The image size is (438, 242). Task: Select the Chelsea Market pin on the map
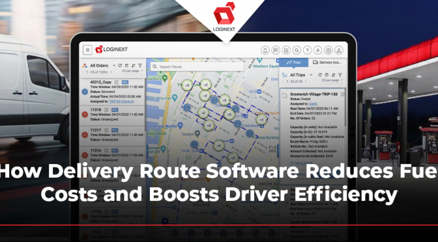[x=180, y=126]
